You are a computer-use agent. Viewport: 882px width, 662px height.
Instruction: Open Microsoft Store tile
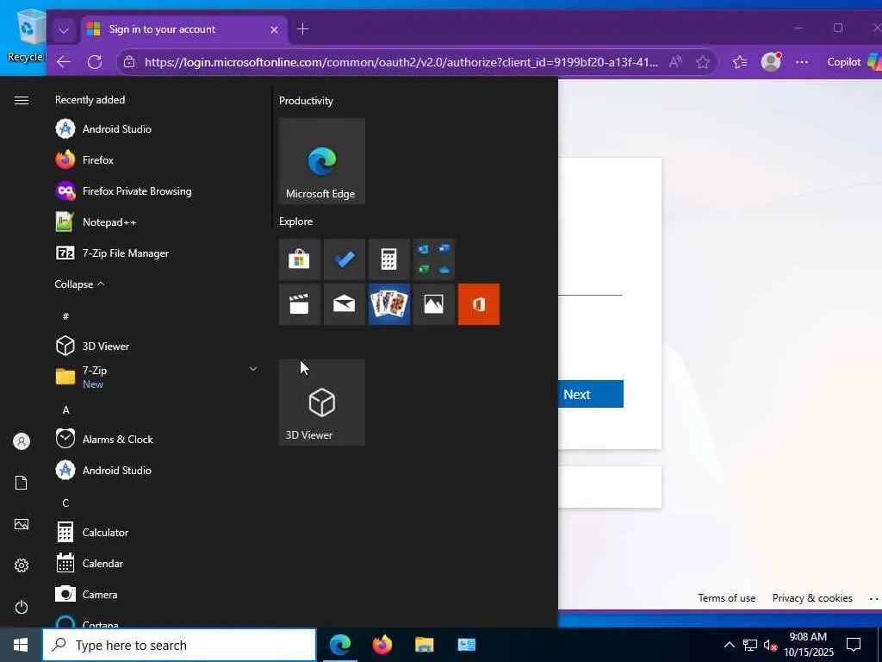(x=299, y=259)
